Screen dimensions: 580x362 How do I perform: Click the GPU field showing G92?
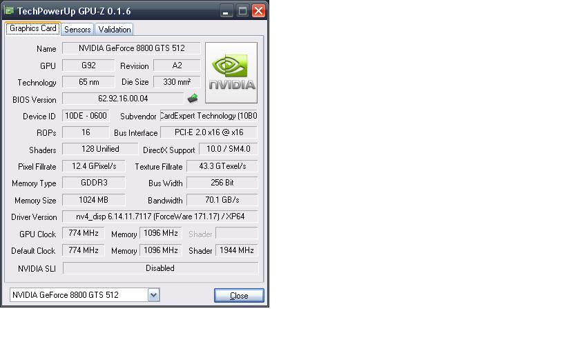tap(88, 66)
